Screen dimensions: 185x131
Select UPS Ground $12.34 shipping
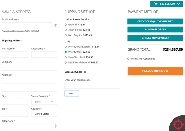point(66,25)
